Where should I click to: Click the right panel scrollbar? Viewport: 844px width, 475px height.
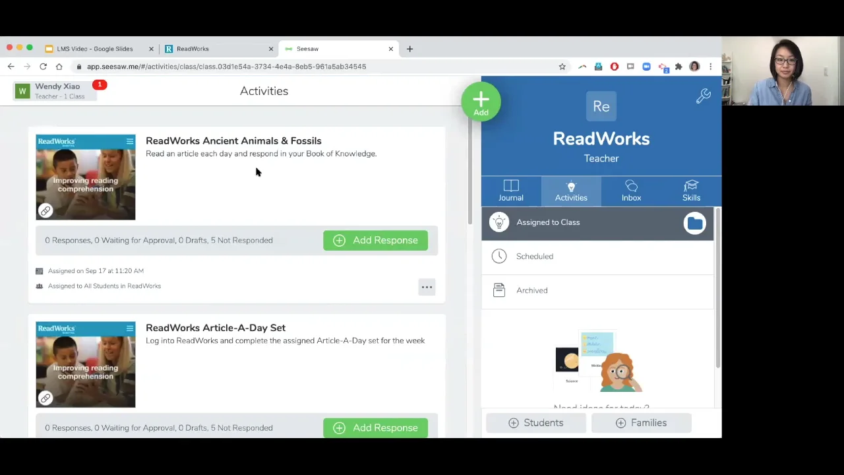[718, 288]
